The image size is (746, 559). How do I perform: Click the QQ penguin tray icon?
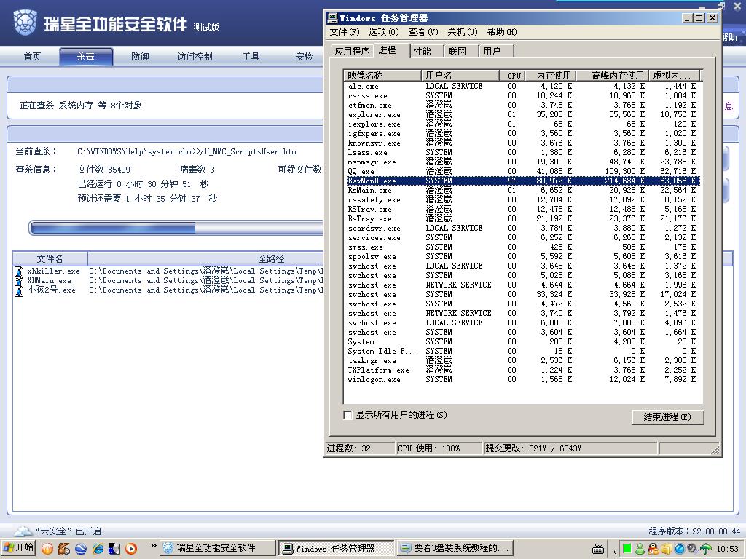tap(653, 549)
